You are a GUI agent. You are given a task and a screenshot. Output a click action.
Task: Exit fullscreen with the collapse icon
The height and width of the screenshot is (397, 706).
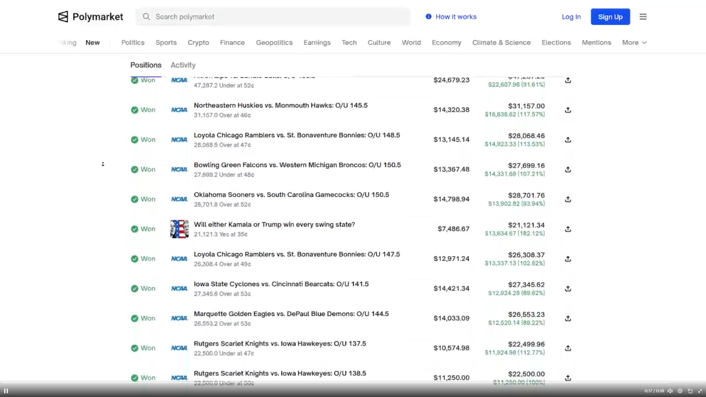tap(700, 391)
